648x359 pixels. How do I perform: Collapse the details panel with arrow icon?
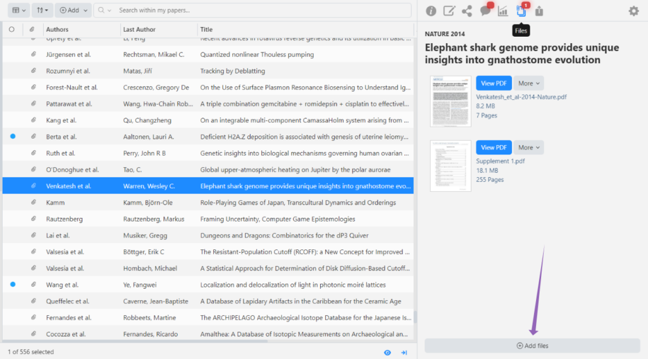pos(404,352)
